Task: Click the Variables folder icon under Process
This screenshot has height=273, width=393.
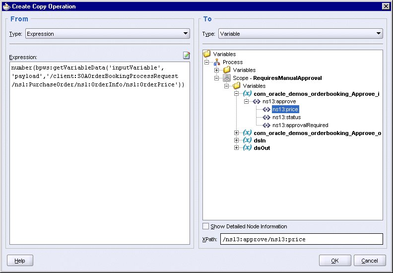Action: point(227,69)
